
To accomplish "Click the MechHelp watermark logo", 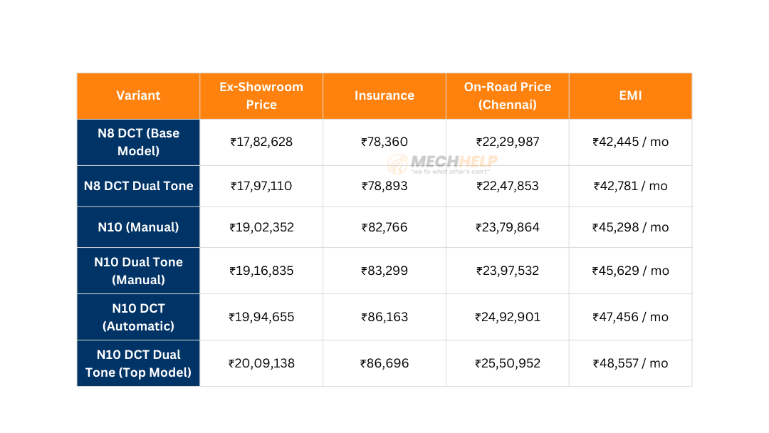I will [x=442, y=164].
